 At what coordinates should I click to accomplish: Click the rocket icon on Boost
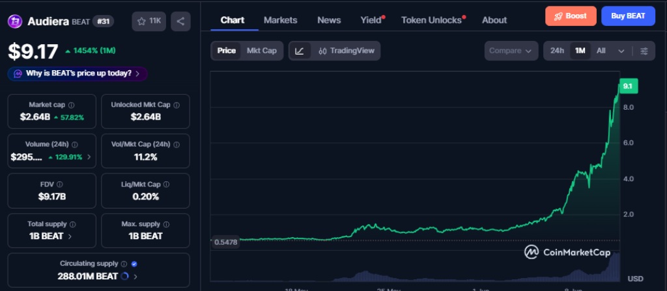coord(558,16)
